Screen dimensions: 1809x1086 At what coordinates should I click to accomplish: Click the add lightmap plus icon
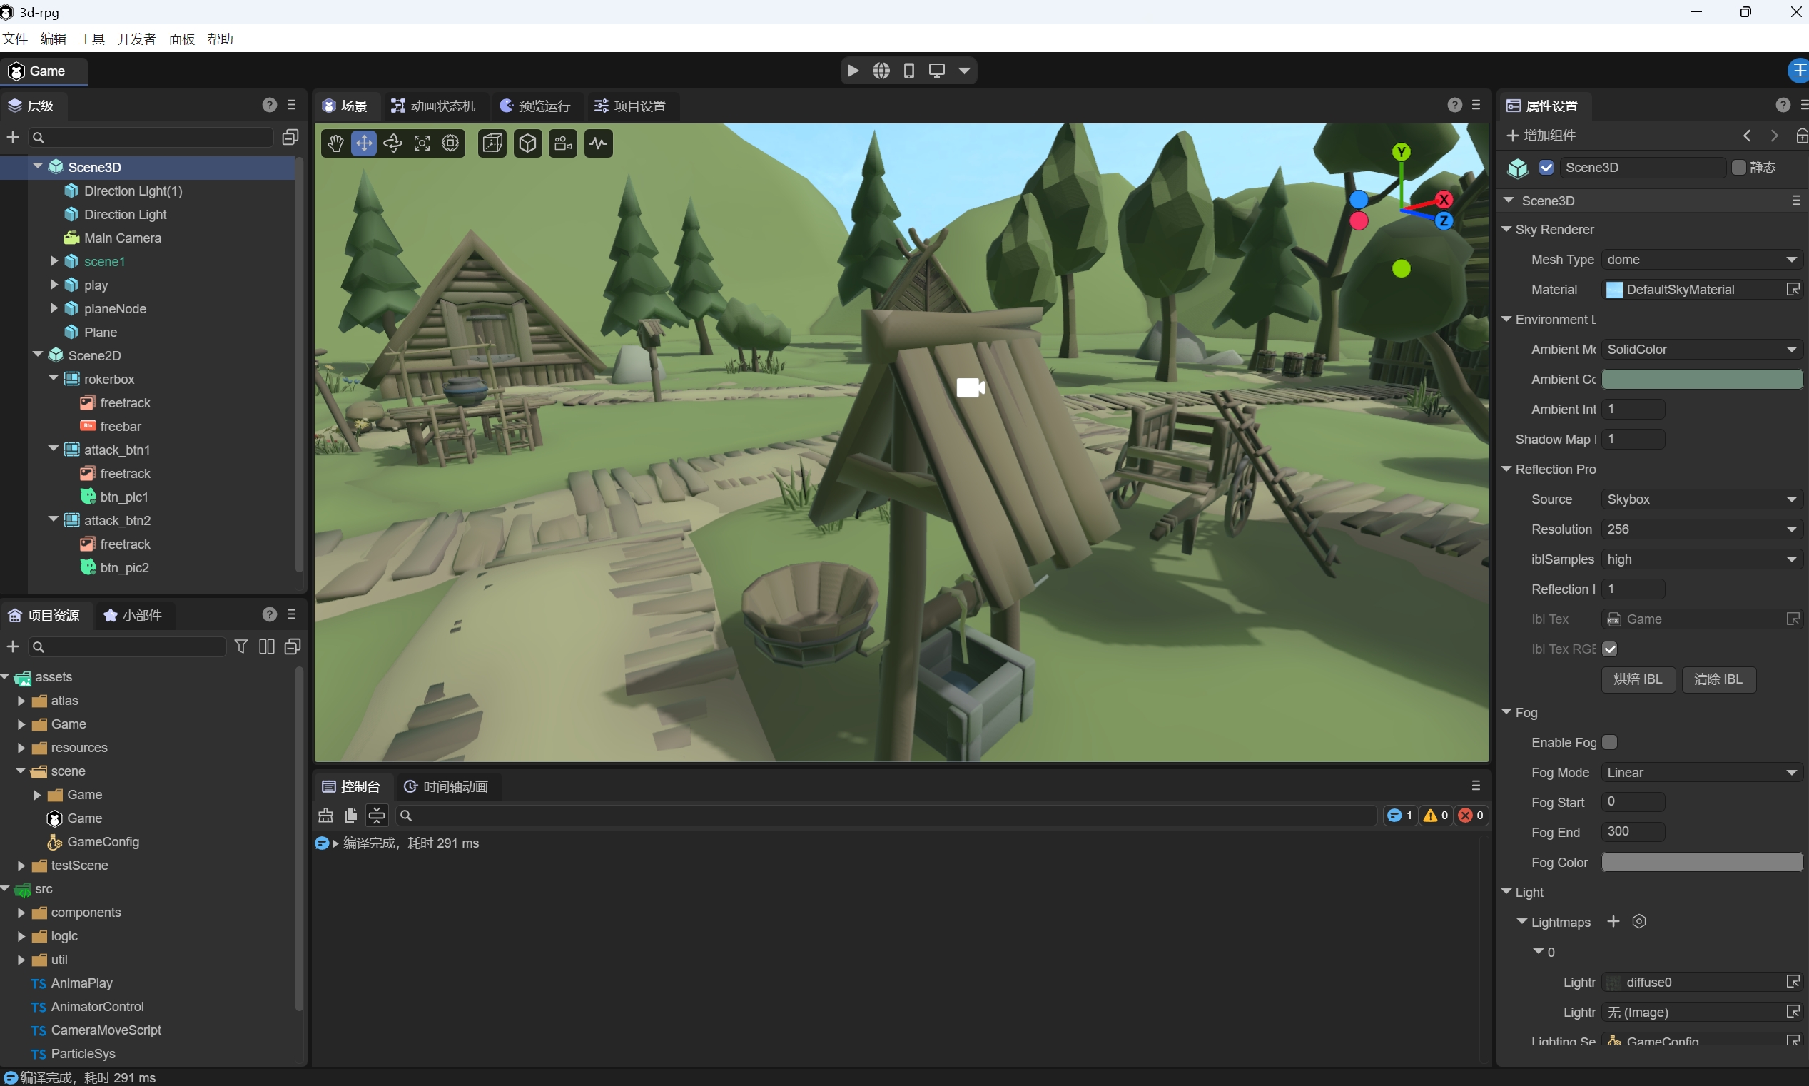[x=1613, y=921]
